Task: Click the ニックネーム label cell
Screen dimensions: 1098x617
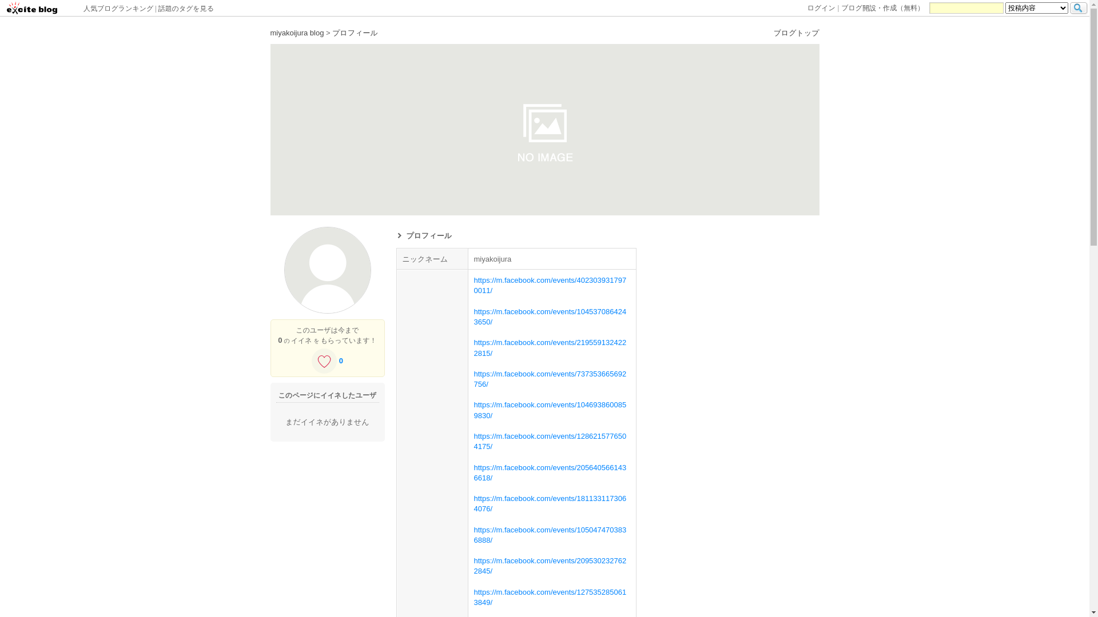Action: (x=432, y=259)
